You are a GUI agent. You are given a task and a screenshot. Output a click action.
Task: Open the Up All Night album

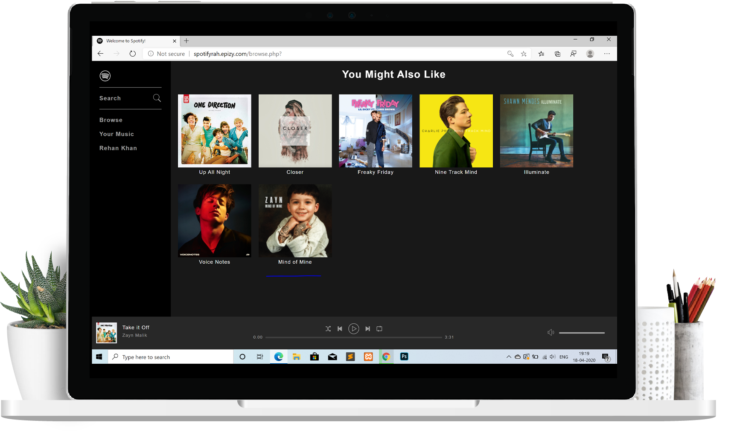(x=215, y=131)
